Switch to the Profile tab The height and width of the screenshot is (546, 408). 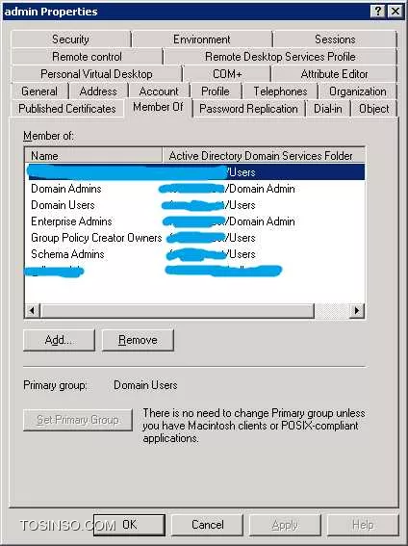point(216,91)
